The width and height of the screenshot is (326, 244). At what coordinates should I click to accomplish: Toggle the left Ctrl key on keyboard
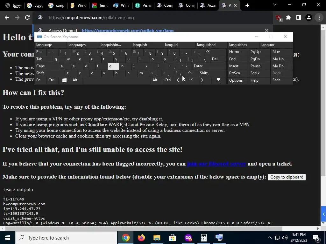click(x=53, y=80)
